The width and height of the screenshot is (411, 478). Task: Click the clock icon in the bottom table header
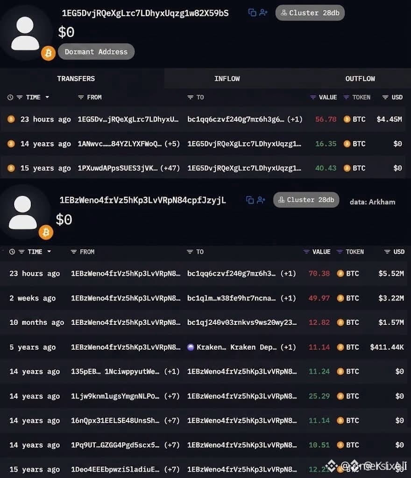[12, 252]
